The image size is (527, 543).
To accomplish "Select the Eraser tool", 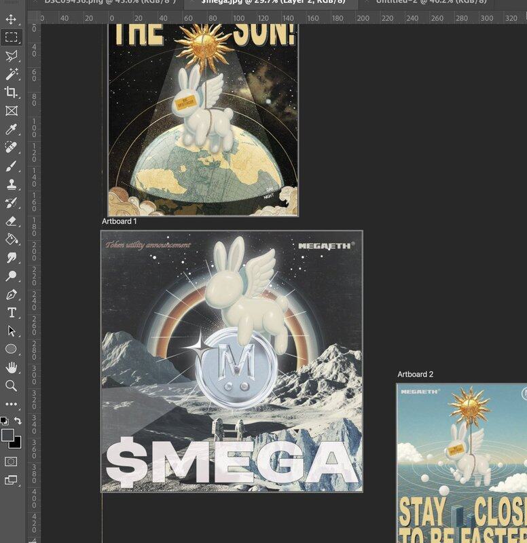I will click(11, 221).
